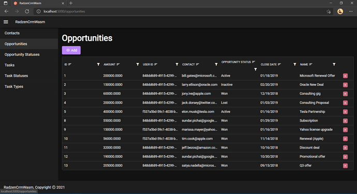
Task: Delete the Yahoo license upgrade row
Action: (x=345, y=130)
